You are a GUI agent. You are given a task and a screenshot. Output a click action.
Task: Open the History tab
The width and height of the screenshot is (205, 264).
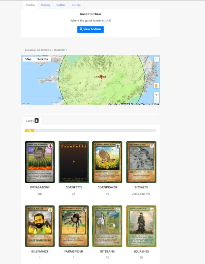46,5
